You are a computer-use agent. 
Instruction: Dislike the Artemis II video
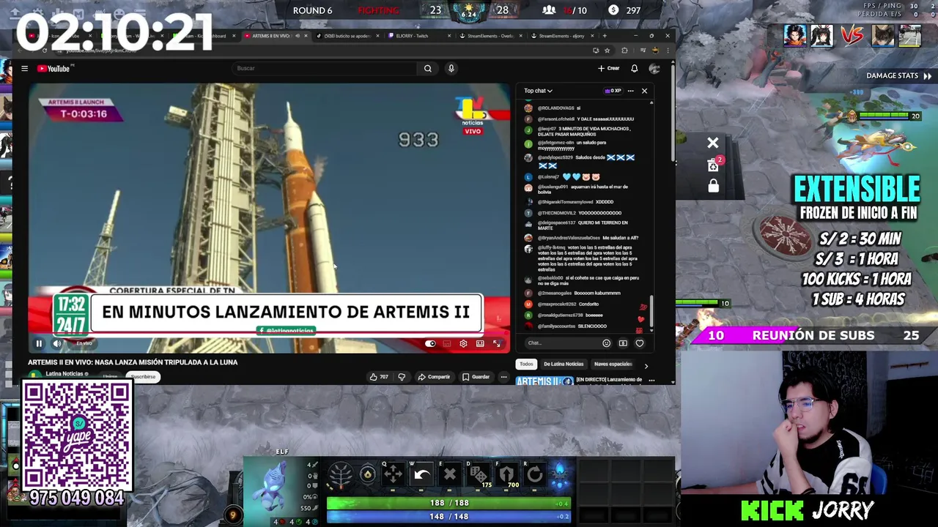tap(402, 377)
